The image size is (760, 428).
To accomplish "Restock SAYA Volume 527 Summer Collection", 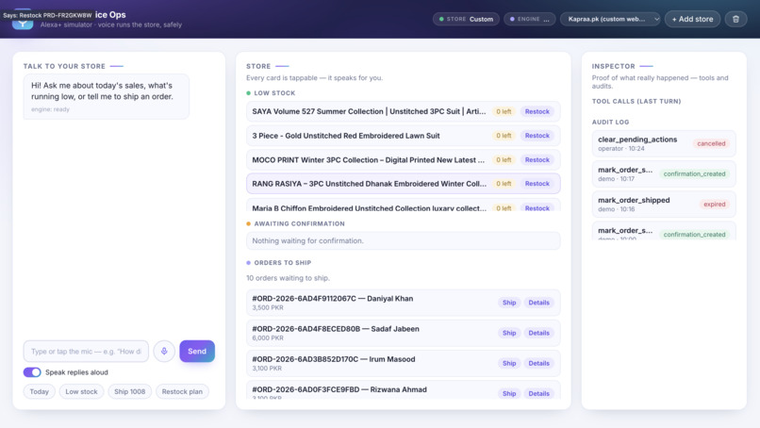I will 537,111.
